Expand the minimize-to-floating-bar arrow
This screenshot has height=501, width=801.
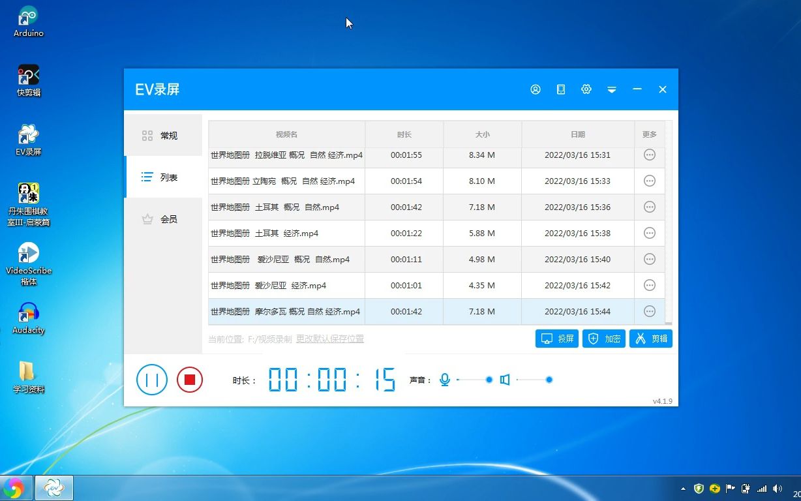click(611, 89)
